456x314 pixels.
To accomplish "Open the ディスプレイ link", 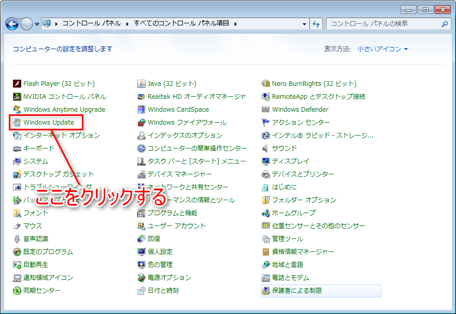I will coord(291,161).
